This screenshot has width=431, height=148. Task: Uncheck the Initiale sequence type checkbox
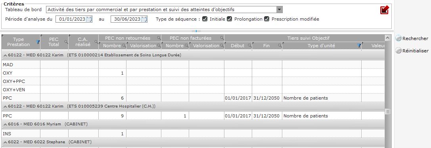(x=205, y=19)
